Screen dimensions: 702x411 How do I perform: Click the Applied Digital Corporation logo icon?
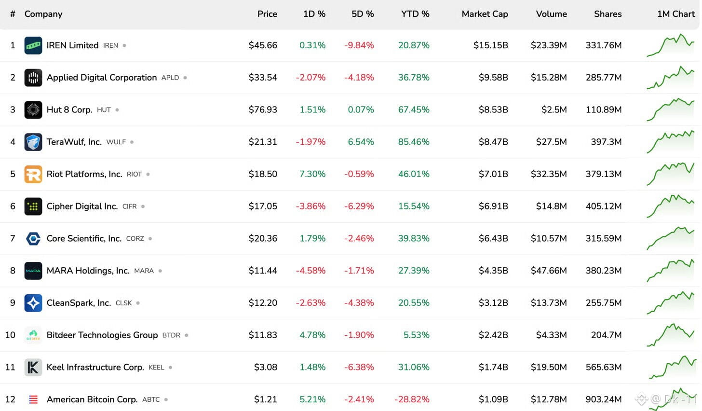tap(33, 78)
